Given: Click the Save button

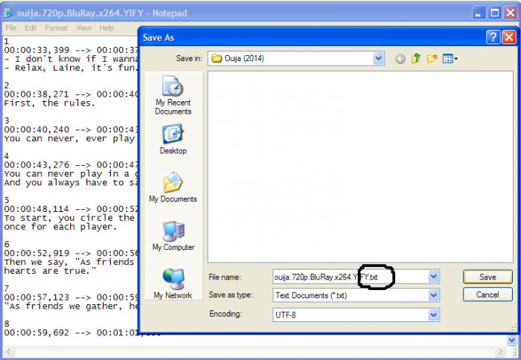Looking at the screenshot, I should click(x=488, y=277).
